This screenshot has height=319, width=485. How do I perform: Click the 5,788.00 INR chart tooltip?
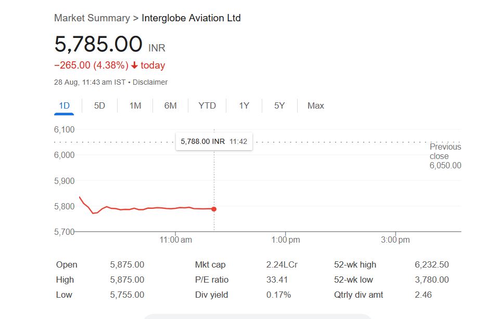tap(214, 141)
